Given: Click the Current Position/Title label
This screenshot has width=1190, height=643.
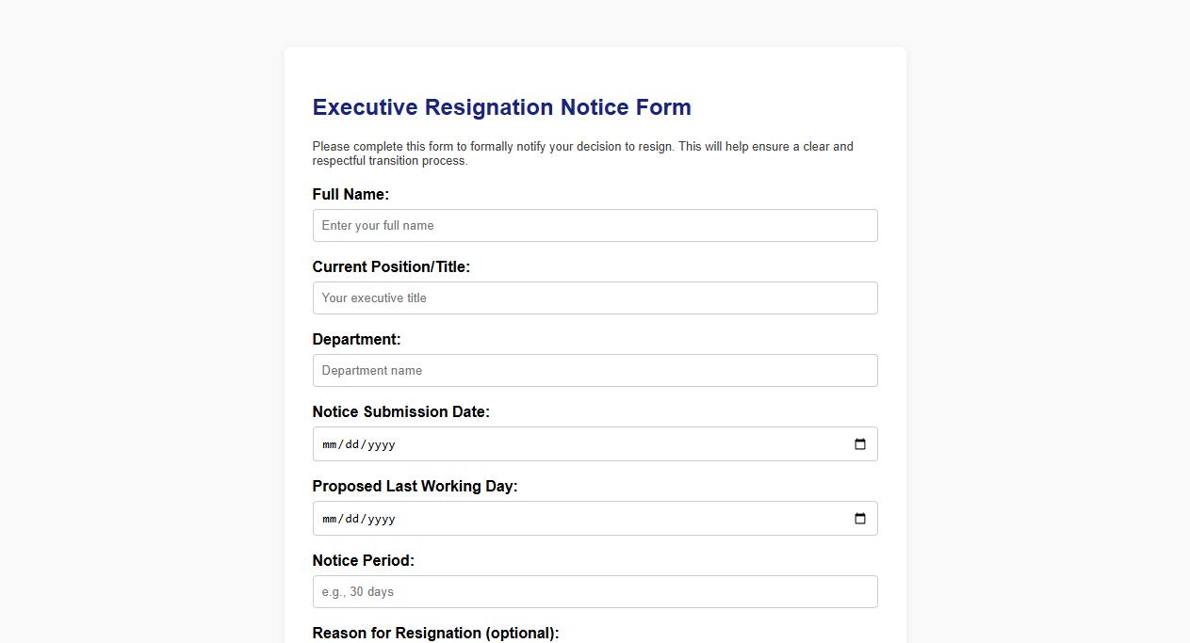Looking at the screenshot, I should point(391,266).
